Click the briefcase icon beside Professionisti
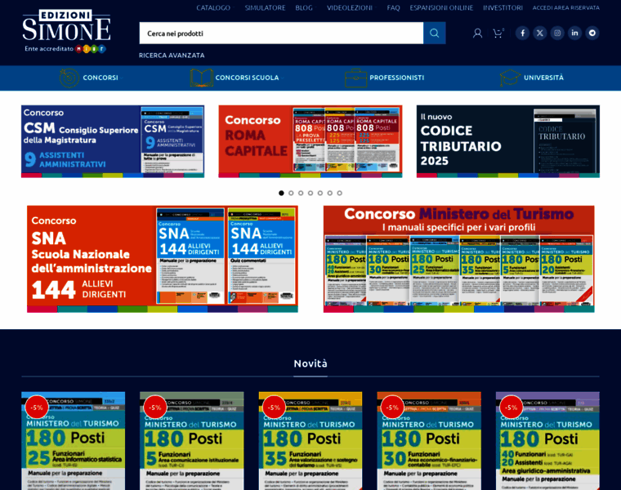Image resolution: width=621 pixels, height=490 pixels. 355,78
